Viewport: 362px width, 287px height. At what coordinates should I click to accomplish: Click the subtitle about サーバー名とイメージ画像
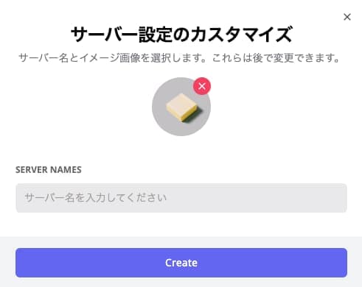tap(179, 58)
